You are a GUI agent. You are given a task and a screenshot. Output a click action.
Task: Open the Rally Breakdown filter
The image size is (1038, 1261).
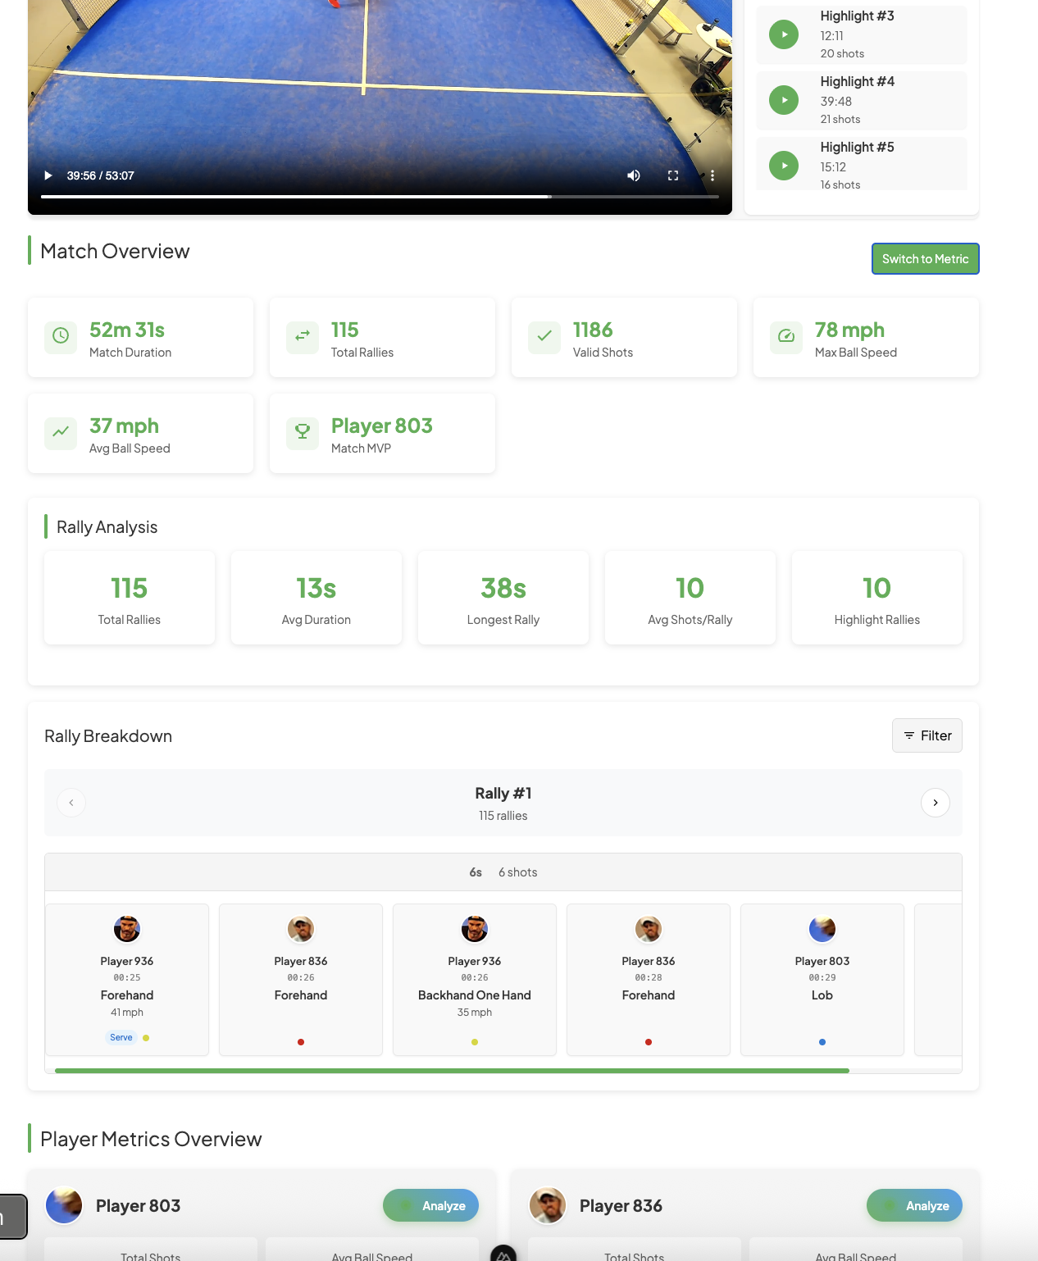point(926,735)
